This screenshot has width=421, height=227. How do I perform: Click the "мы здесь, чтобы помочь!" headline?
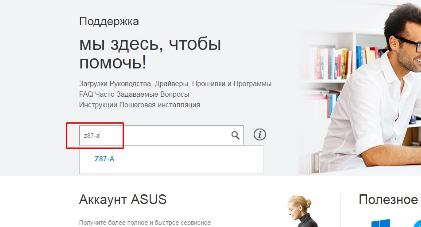point(150,53)
